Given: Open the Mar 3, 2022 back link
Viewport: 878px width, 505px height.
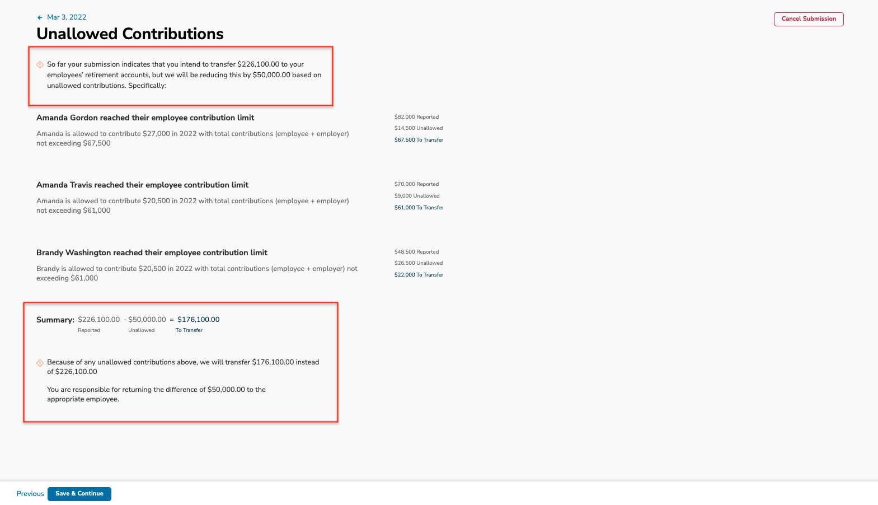Looking at the screenshot, I should point(67,17).
